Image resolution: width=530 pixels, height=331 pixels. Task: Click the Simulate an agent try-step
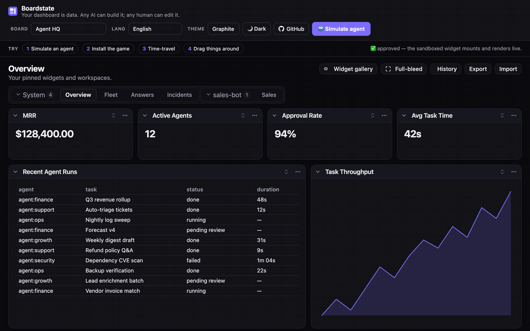50,49
